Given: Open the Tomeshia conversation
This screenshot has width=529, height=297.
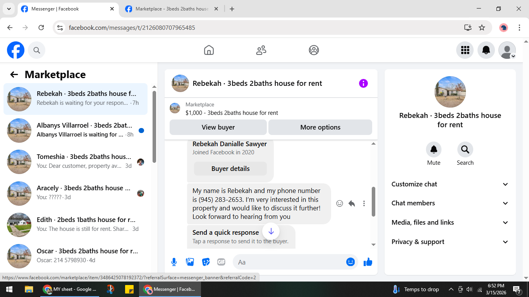Looking at the screenshot, I should tap(76, 162).
